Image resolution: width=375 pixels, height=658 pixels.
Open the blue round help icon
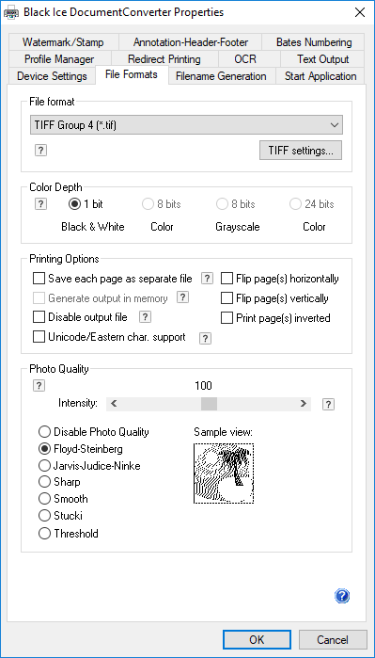click(x=342, y=596)
